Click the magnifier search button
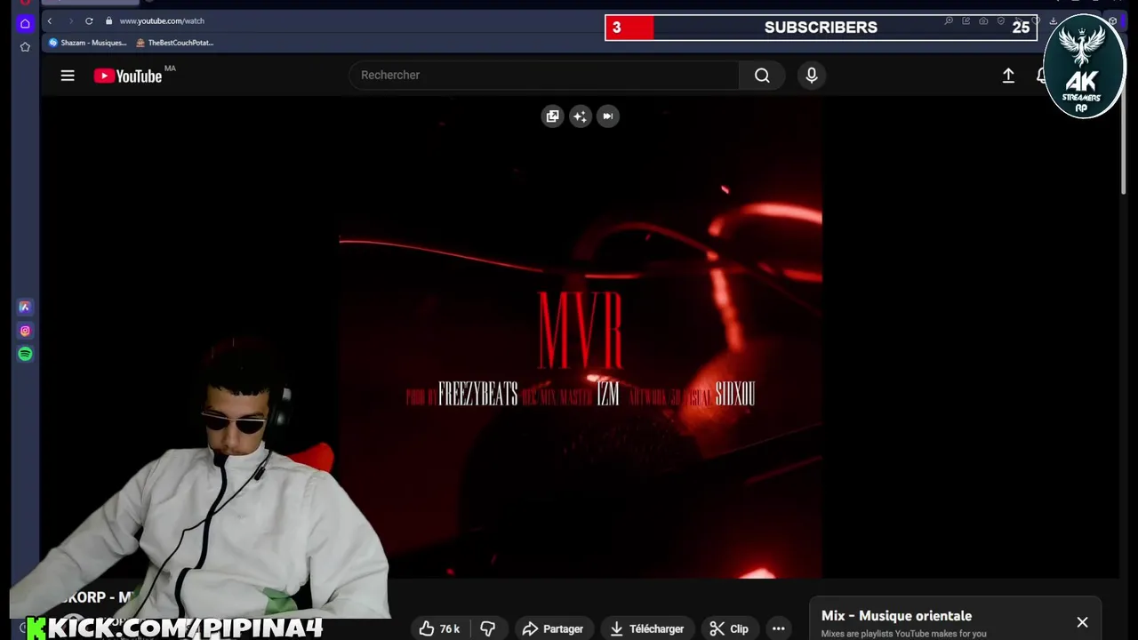This screenshot has height=640, width=1138. point(762,76)
